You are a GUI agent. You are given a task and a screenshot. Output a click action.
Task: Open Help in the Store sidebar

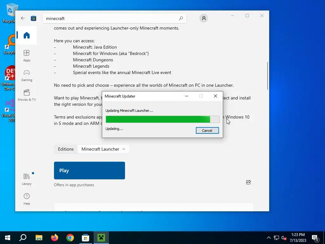27,199
